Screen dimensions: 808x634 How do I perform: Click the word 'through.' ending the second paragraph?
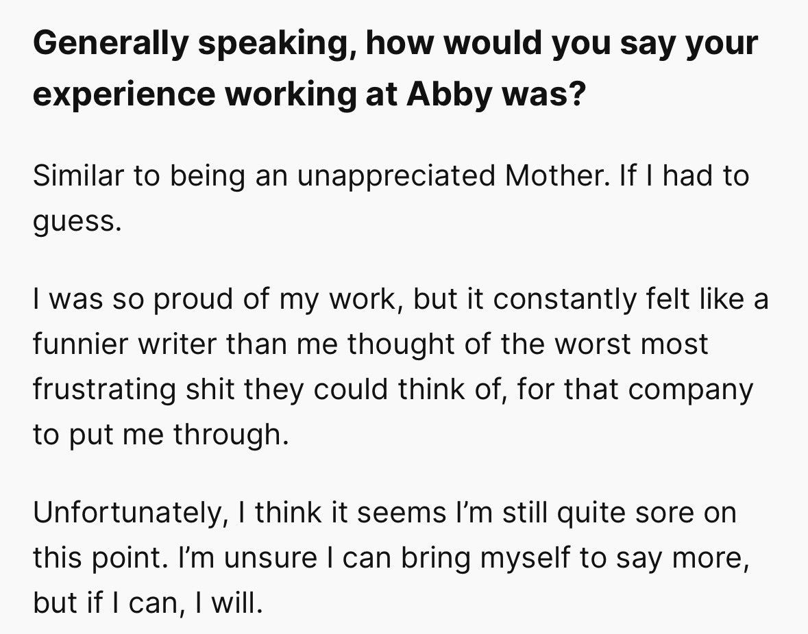(231, 435)
